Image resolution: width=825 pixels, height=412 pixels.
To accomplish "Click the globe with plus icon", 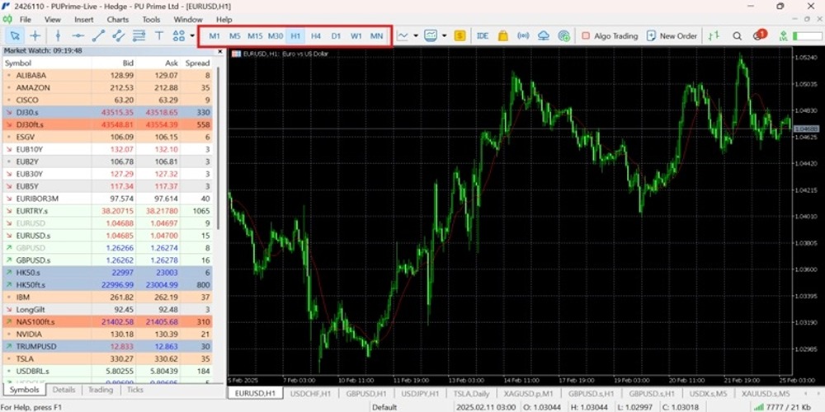I will (x=564, y=35).
